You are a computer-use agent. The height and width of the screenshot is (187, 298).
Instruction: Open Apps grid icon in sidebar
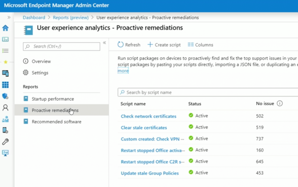[x=5, y=85]
